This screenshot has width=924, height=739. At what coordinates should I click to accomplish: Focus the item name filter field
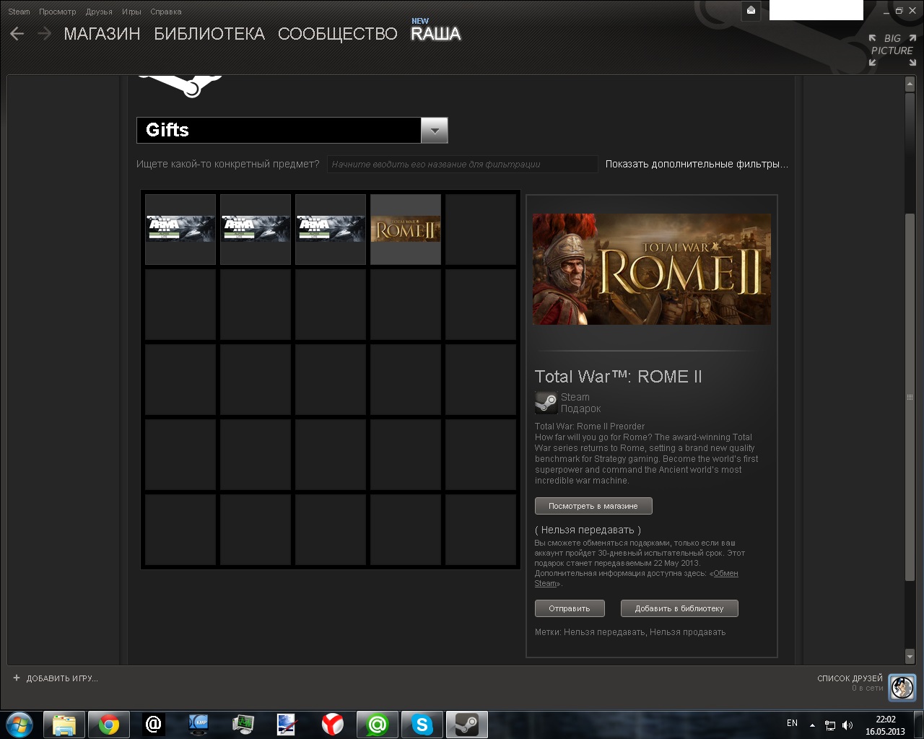pyautogui.click(x=462, y=164)
